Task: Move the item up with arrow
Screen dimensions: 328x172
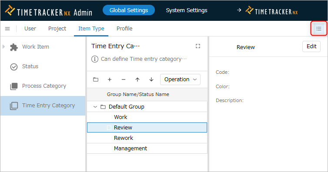Action: [137, 79]
